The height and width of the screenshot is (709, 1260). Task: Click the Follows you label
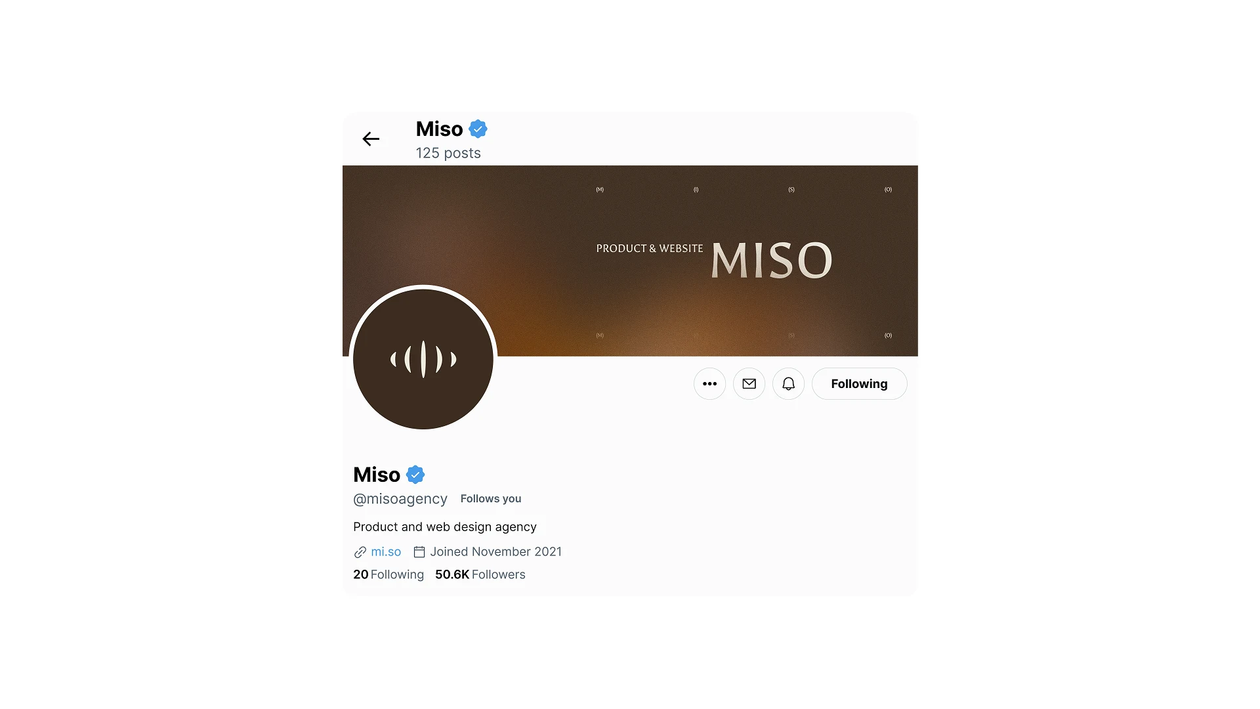[491, 499]
